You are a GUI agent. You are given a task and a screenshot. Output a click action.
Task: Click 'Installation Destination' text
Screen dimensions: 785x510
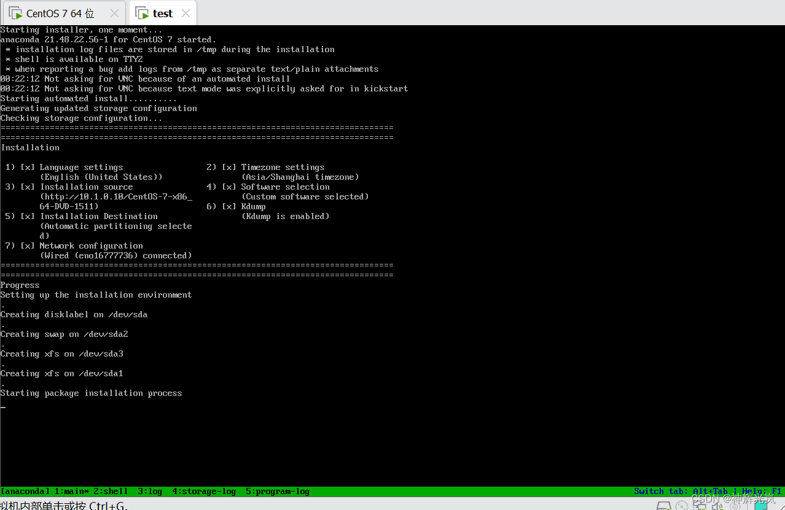tap(98, 216)
